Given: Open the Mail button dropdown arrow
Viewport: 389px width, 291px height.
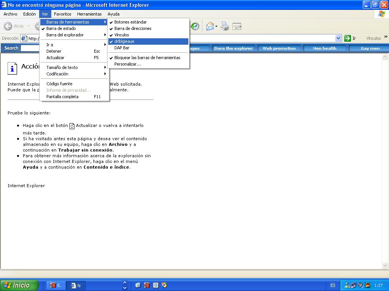Looking at the screenshot, I should [x=216, y=26].
